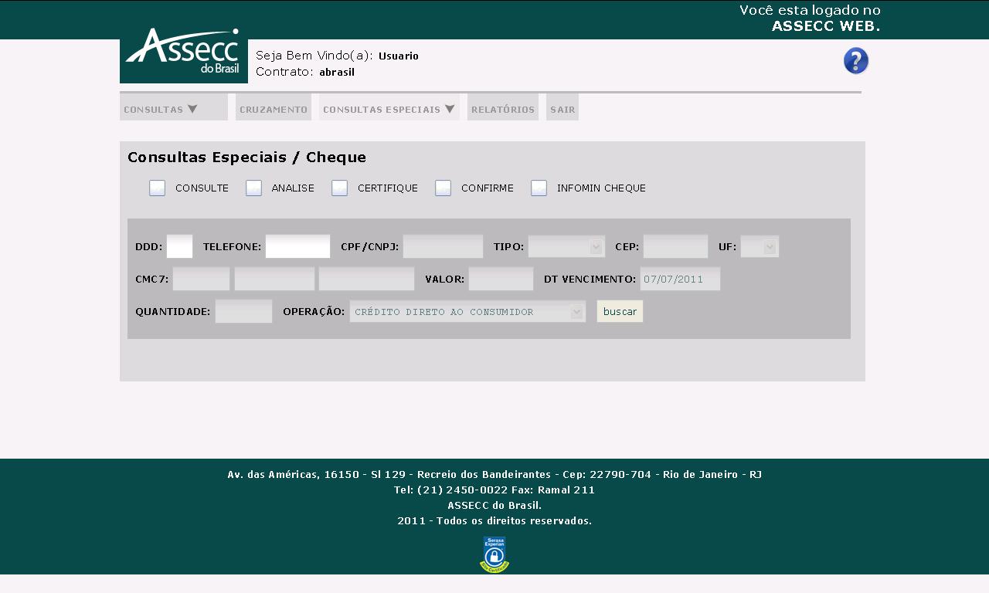Select the ANALISE option checkbox
Screen dimensions: 989x593
coord(253,188)
